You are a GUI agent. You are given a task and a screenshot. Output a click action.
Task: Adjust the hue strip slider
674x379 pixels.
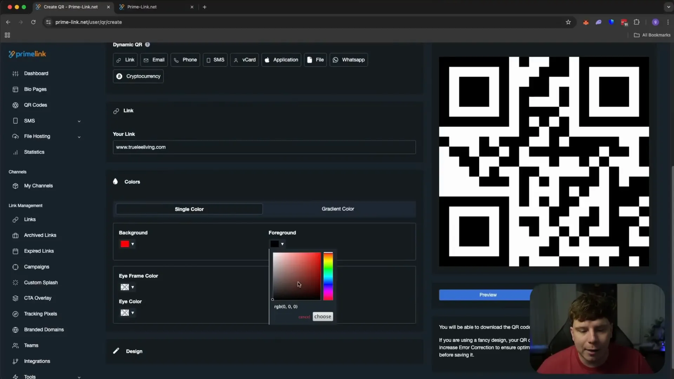(x=328, y=276)
